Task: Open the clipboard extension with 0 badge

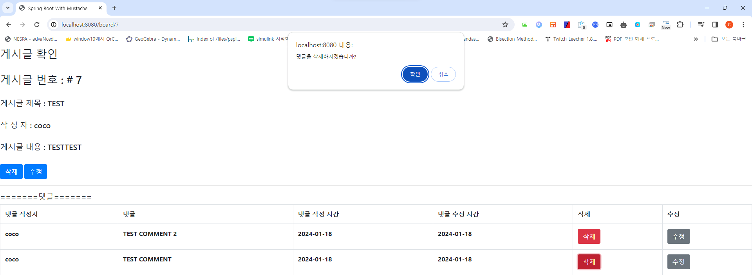Action: click(x=581, y=25)
